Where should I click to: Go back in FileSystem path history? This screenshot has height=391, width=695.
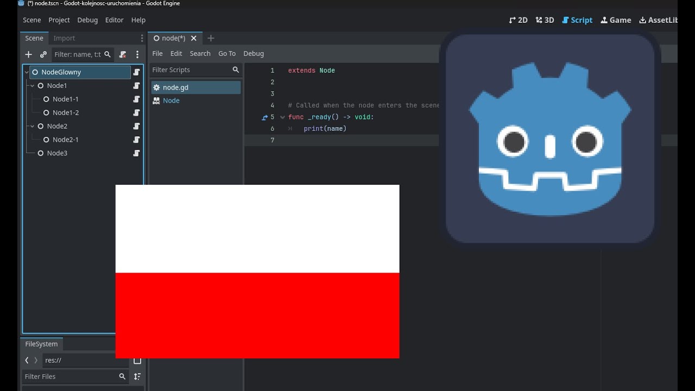(27, 360)
